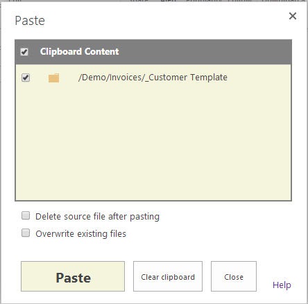Toggle the select-all checkbox beside Clipboard Content
The height and width of the screenshot is (304, 308).
[24, 52]
